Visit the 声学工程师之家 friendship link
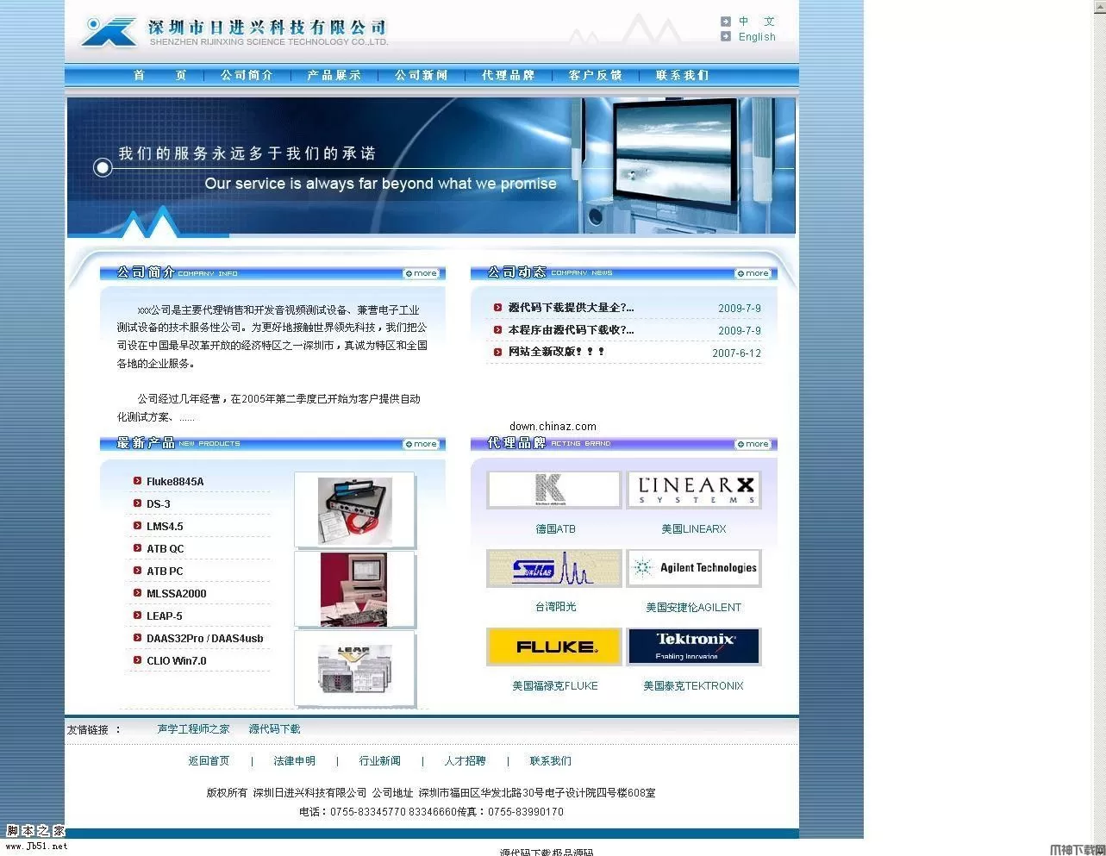The height and width of the screenshot is (856, 1106). [192, 728]
